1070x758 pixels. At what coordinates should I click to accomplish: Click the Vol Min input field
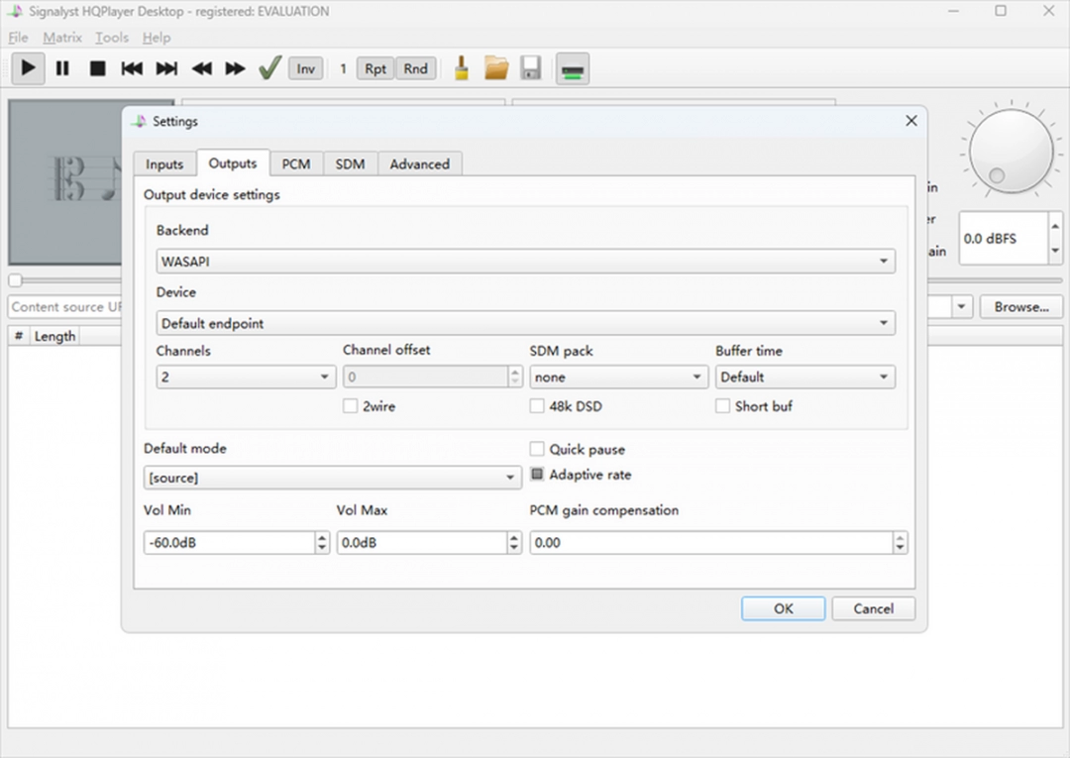(228, 542)
